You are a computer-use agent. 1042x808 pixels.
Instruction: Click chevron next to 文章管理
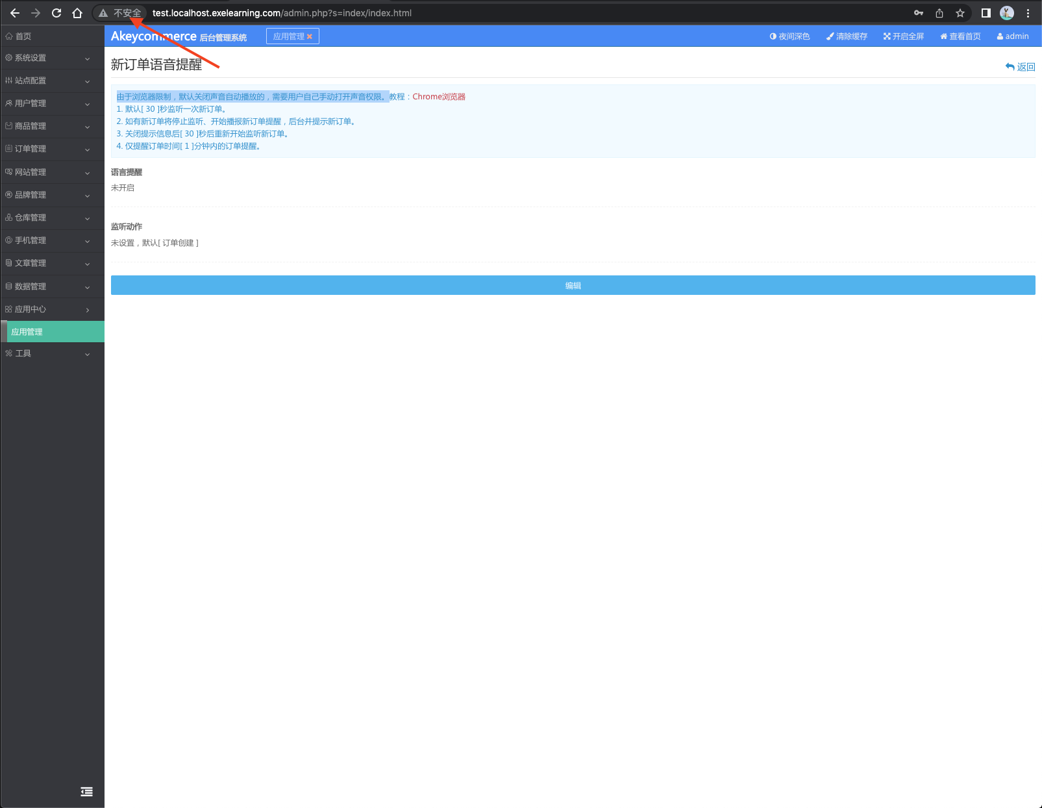(88, 264)
